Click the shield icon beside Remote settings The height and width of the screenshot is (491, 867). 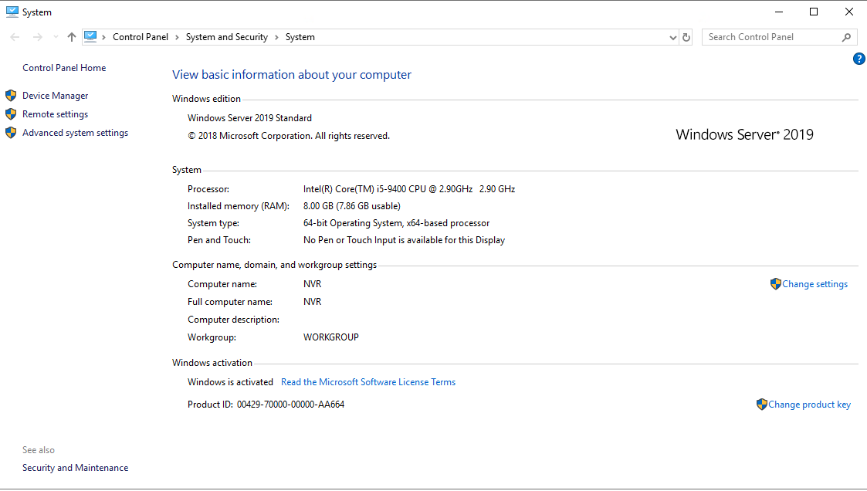coord(11,114)
